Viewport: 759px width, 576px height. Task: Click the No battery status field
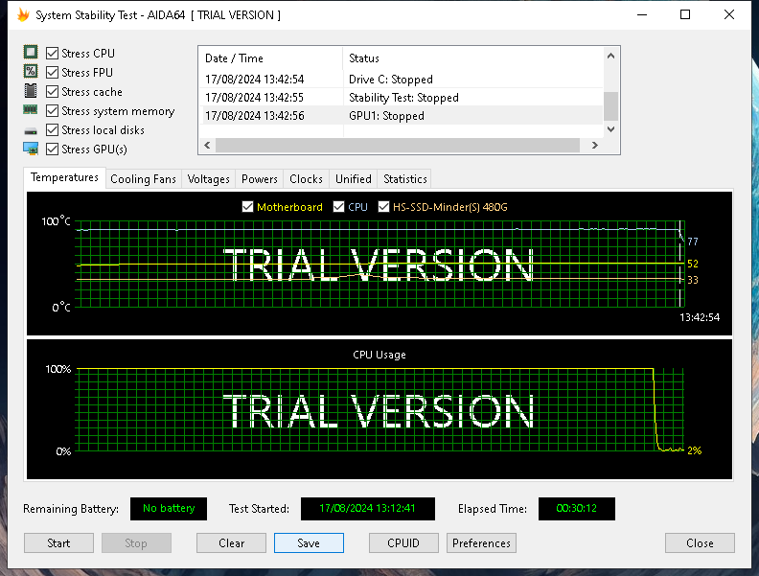pos(169,508)
